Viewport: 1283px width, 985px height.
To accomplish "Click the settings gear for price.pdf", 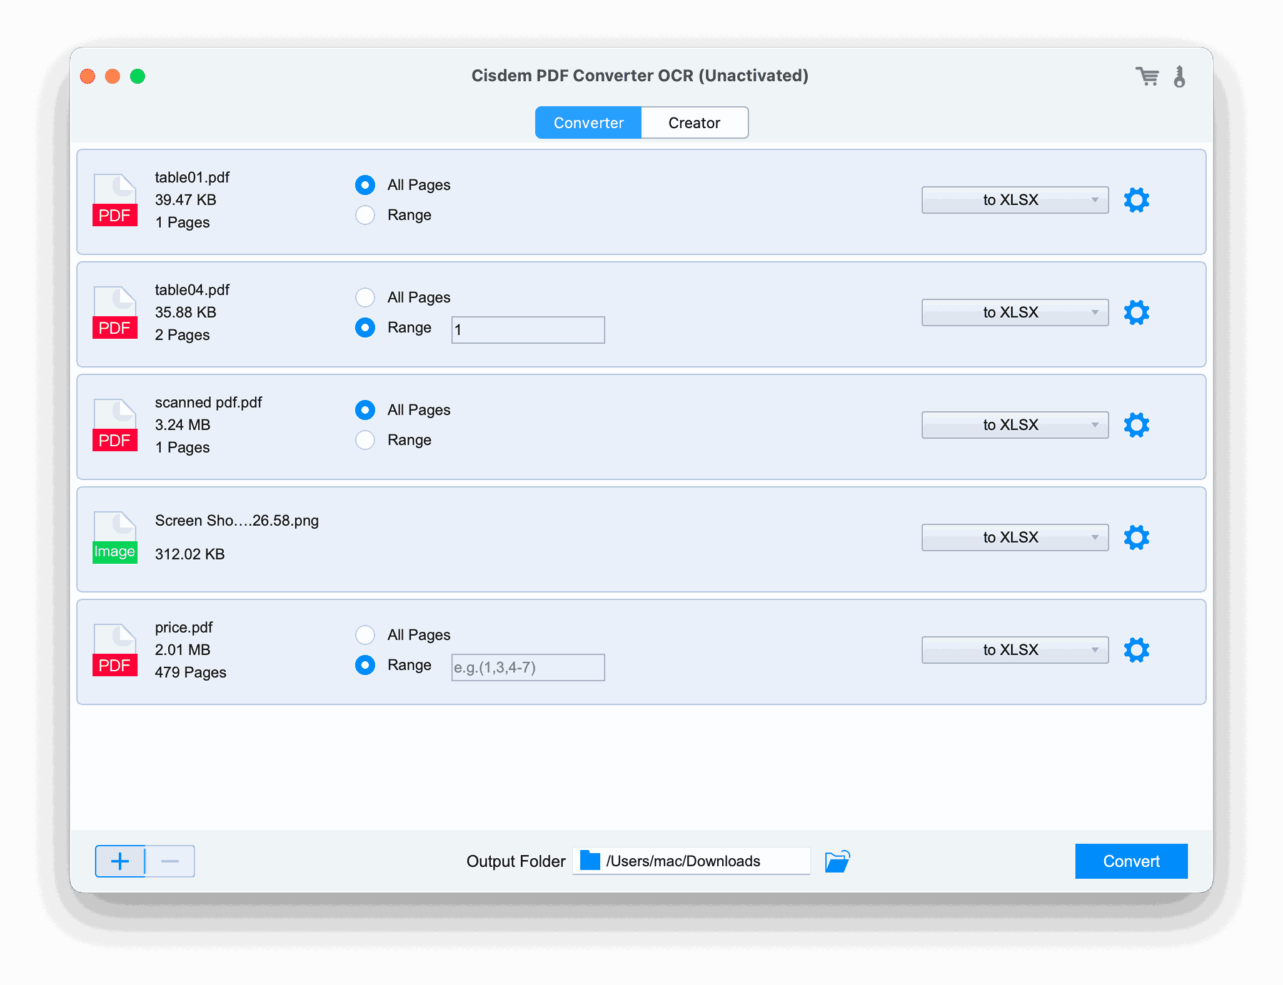I will [x=1137, y=650].
